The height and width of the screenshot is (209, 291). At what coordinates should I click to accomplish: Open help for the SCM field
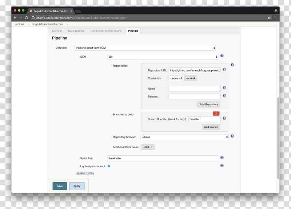pos(222,56)
